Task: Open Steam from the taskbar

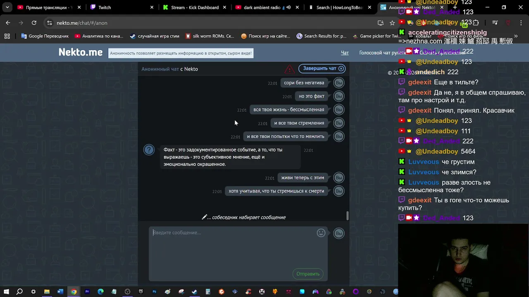Action: [194, 292]
